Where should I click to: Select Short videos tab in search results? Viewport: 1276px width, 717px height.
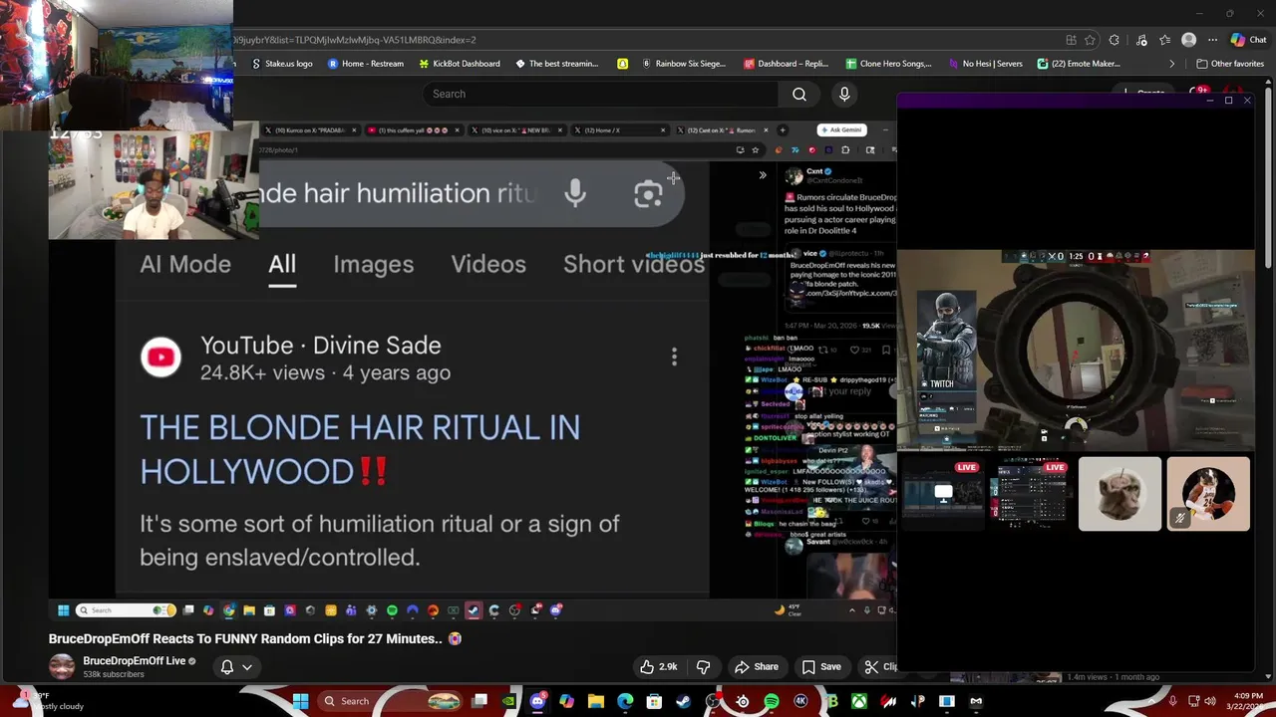634,264
